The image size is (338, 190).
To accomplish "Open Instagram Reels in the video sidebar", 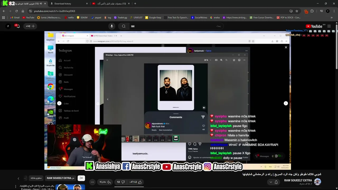I will 64,82.
